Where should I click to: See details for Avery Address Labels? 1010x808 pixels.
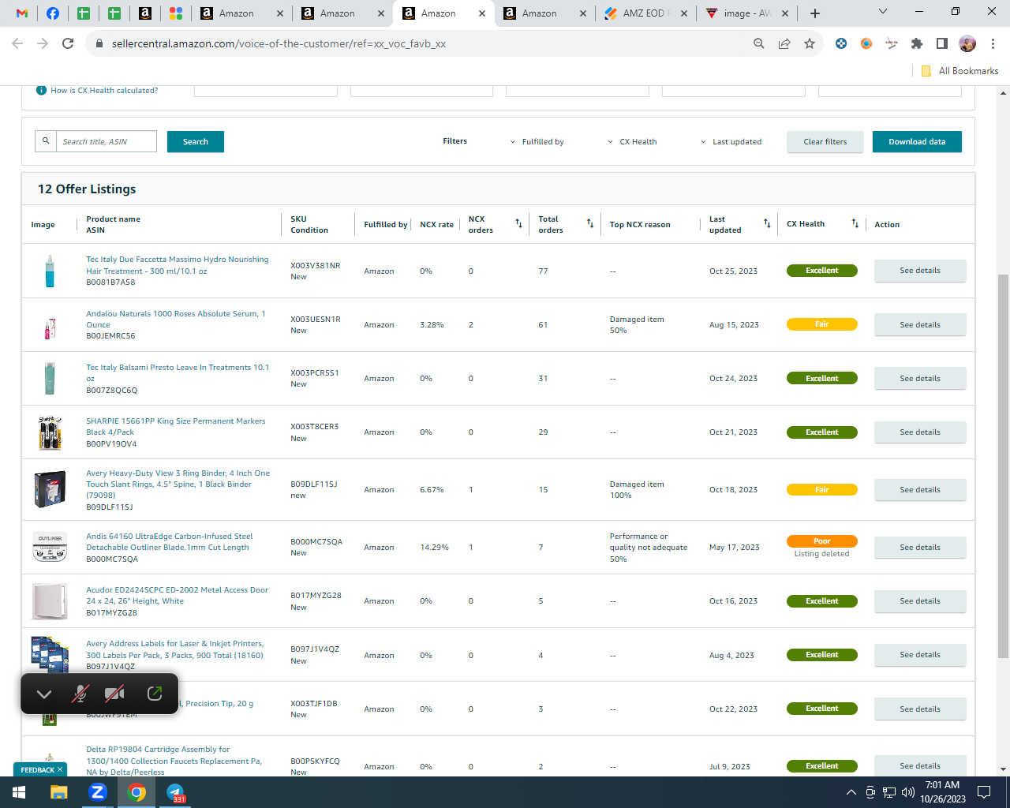[920, 655]
